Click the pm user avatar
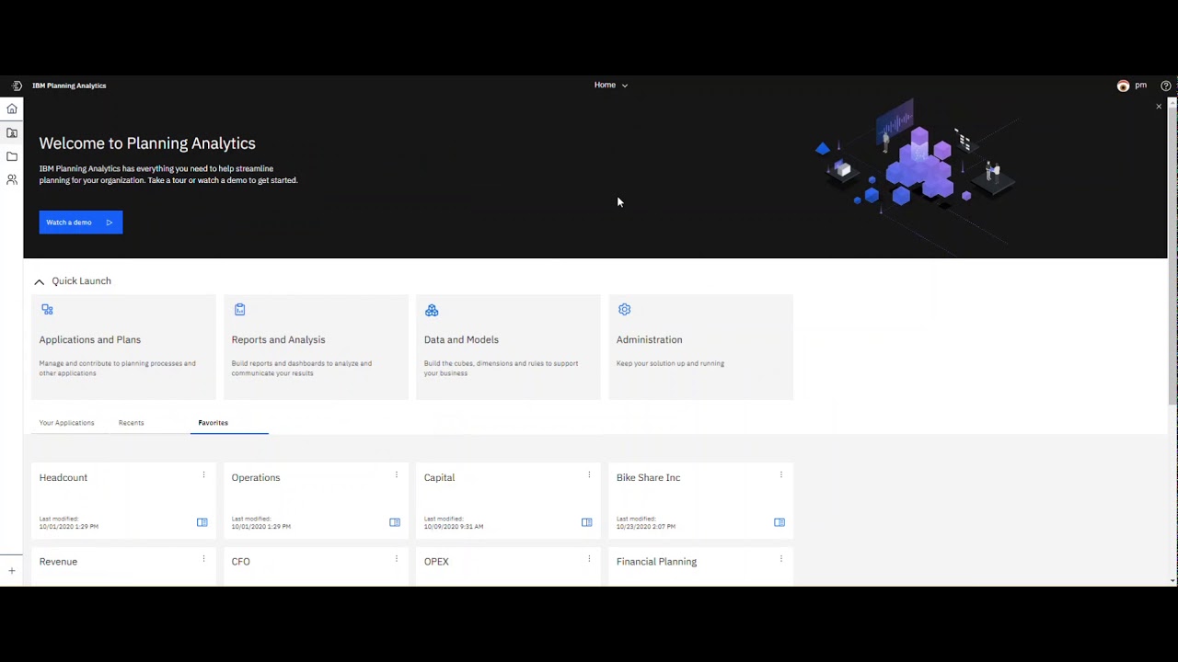The width and height of the screenshot is (1178, 662). click(1123, 86)
